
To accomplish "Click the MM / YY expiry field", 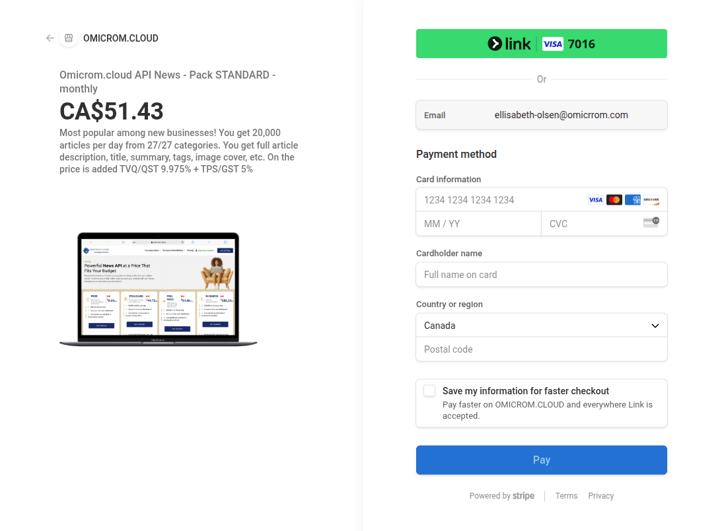I will [478, 224].
